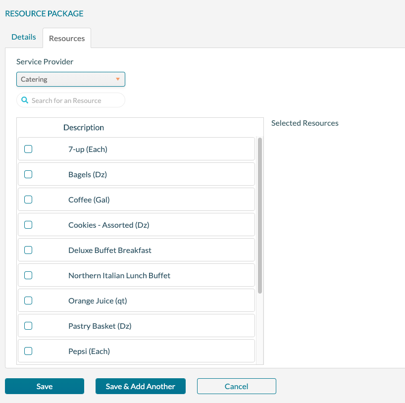This screenshot has height=403, width=405.
Task: Click Save & Add Another
Action: [x=140, y=386]
